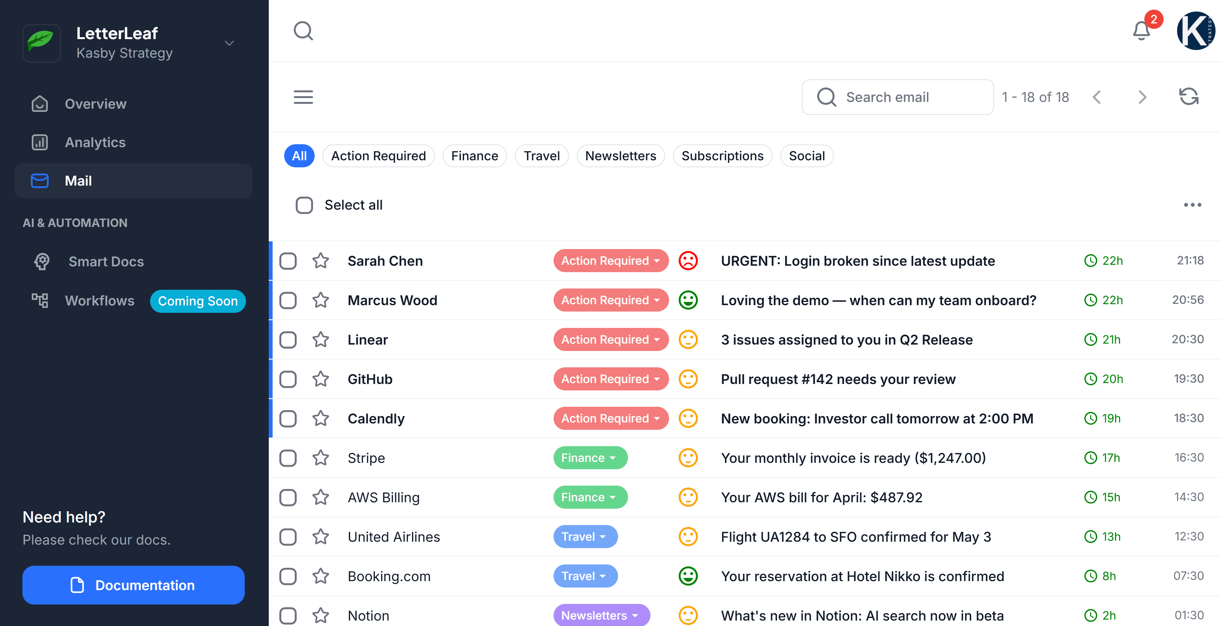Open Action Required label dropdown for Marcus Wood
Viewport: 1221px width, 626px height.
[611, 300]
